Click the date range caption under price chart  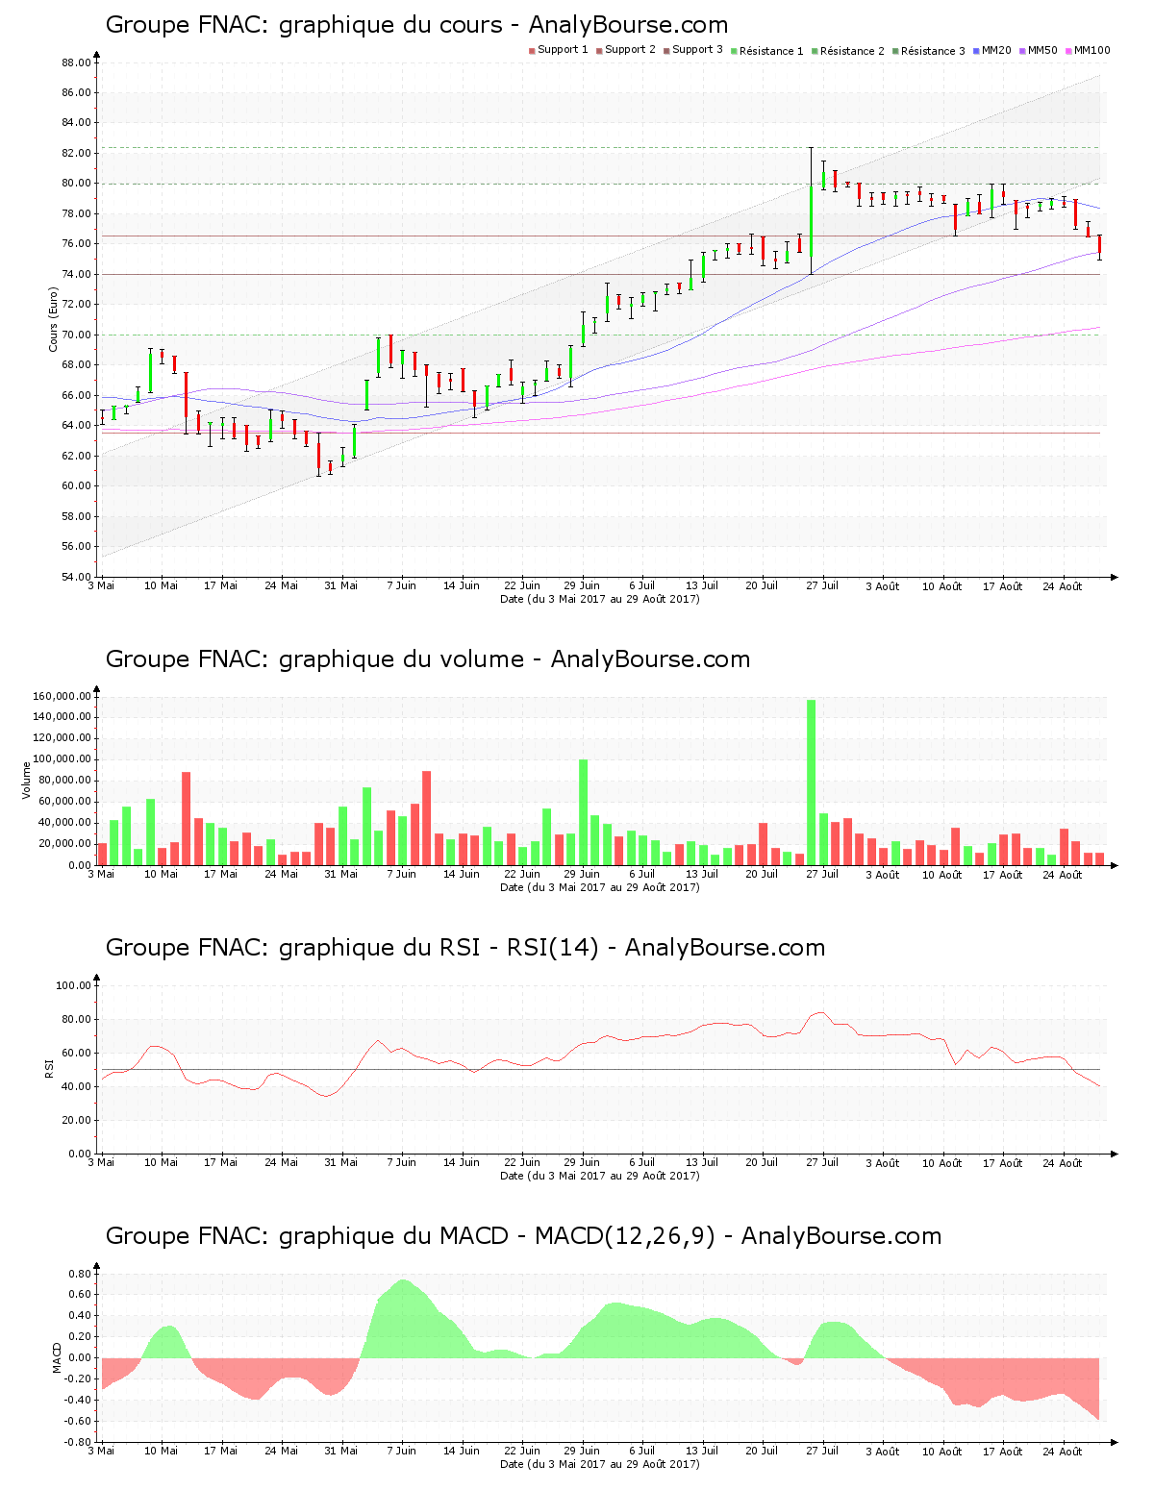(x=600, y=599)
